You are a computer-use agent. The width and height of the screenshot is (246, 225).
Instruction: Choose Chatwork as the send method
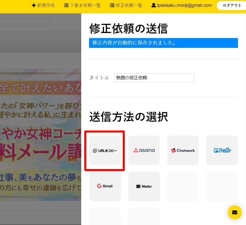(x=183, y=150)
